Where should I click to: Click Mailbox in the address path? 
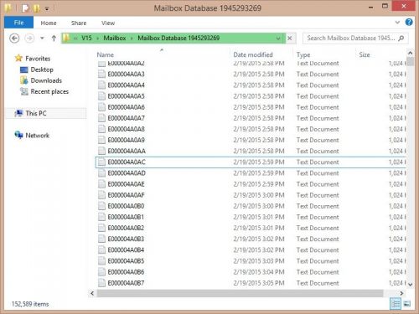(x=115, y=38)
